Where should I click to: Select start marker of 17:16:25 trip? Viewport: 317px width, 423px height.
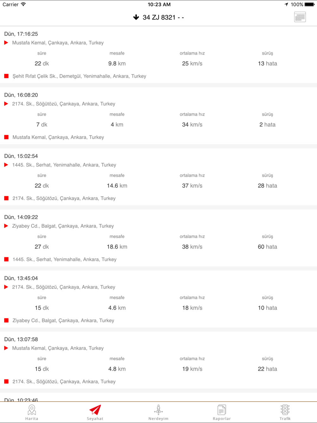[x=6, y=43]
